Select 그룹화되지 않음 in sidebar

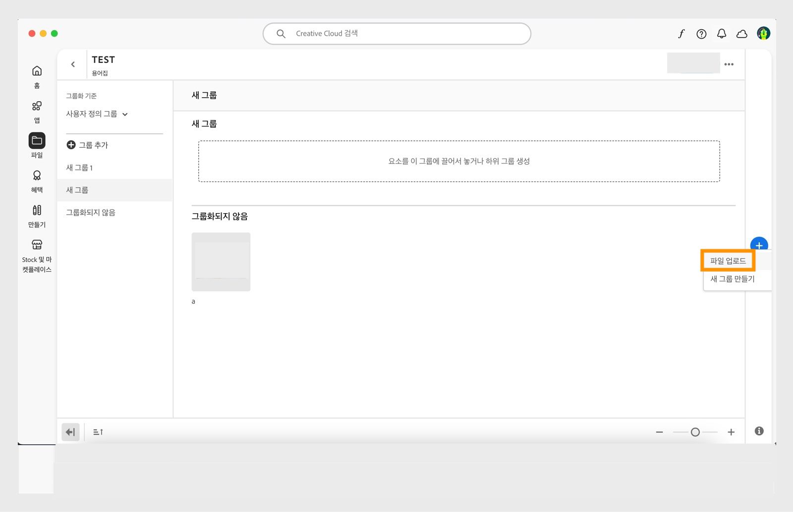(x=115, y=212)
